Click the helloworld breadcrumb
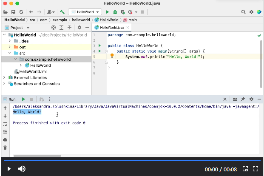The height and width of the screenshot is (176, 264). (81, 20)
